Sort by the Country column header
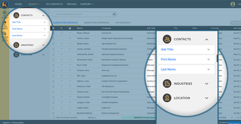Screen dimensions: 241x124 [215, 28]
